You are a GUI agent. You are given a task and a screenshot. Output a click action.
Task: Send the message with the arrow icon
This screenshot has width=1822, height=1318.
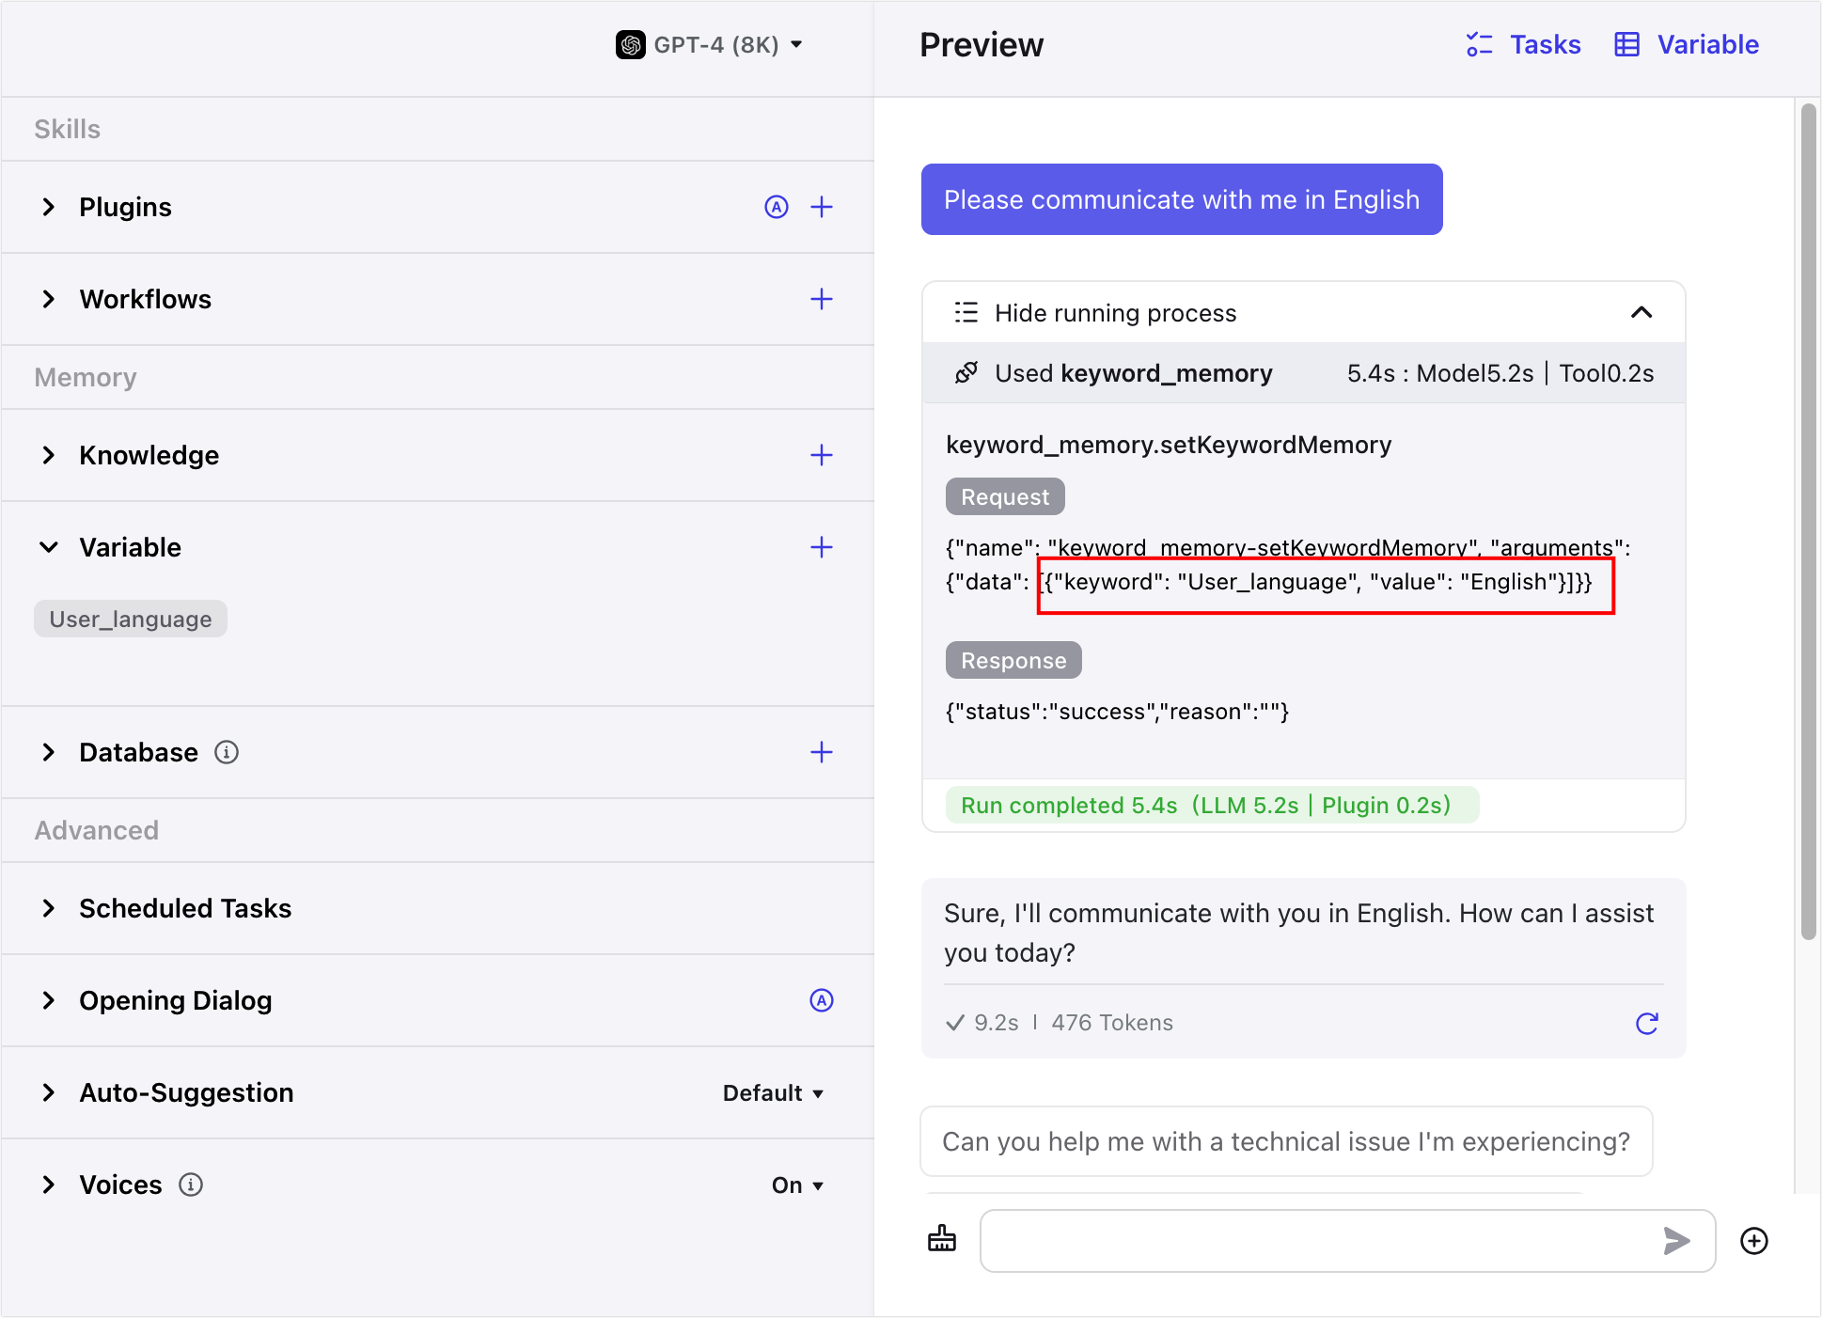(1676, 1241)
